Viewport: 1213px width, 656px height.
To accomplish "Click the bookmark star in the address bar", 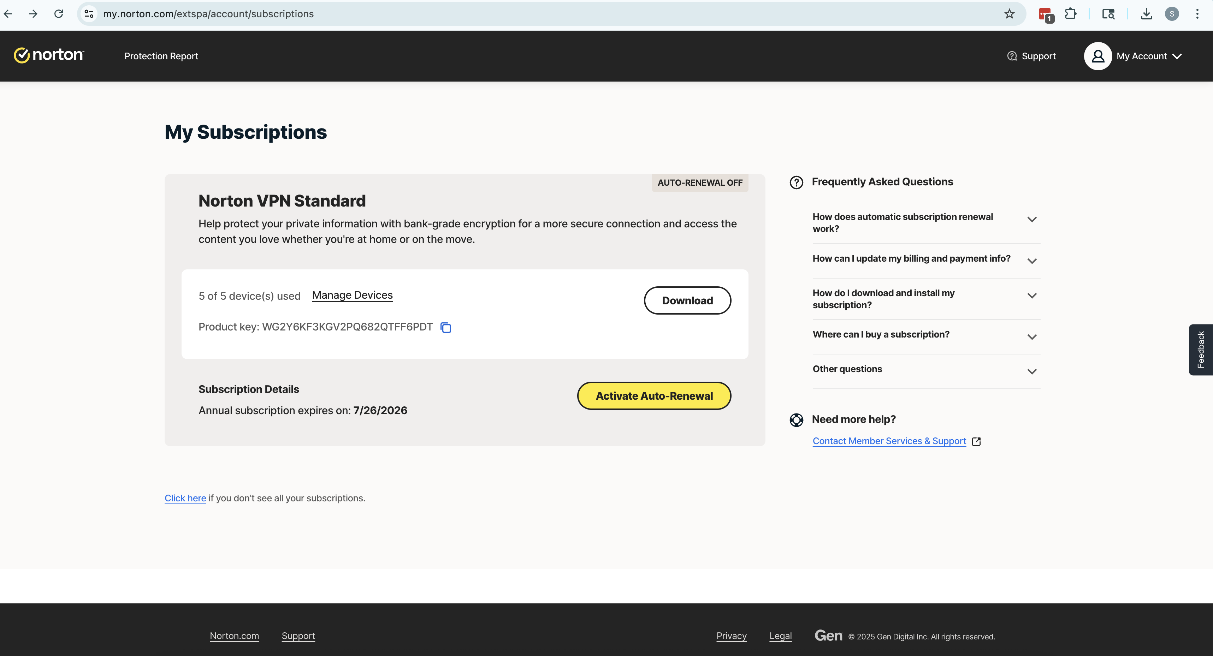I will tap(1008, 14).
